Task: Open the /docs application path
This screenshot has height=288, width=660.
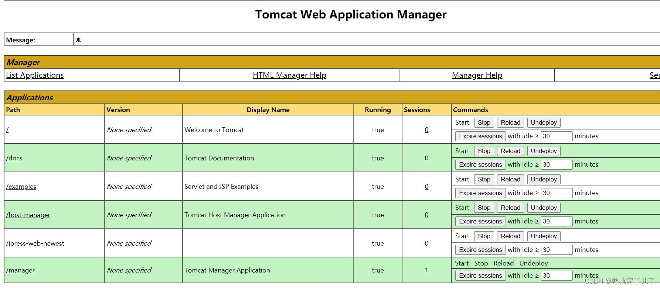Action: click(14, 158)
